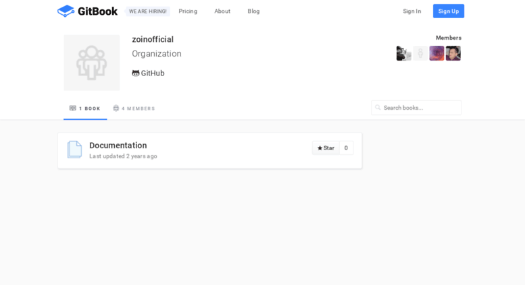Click the members icon in 4 Members tab
This screenshot has height=285, width=525.
click(x=116, y=108)
